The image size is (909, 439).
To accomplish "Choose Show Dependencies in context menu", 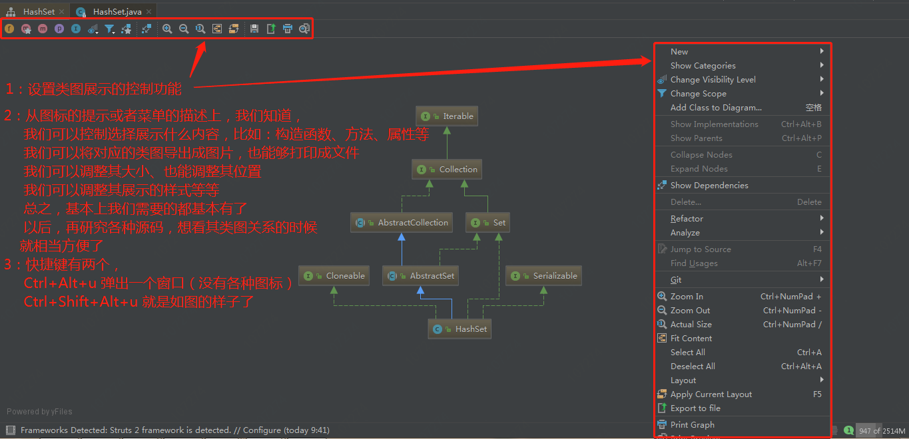I will click(x=743, y=185).
